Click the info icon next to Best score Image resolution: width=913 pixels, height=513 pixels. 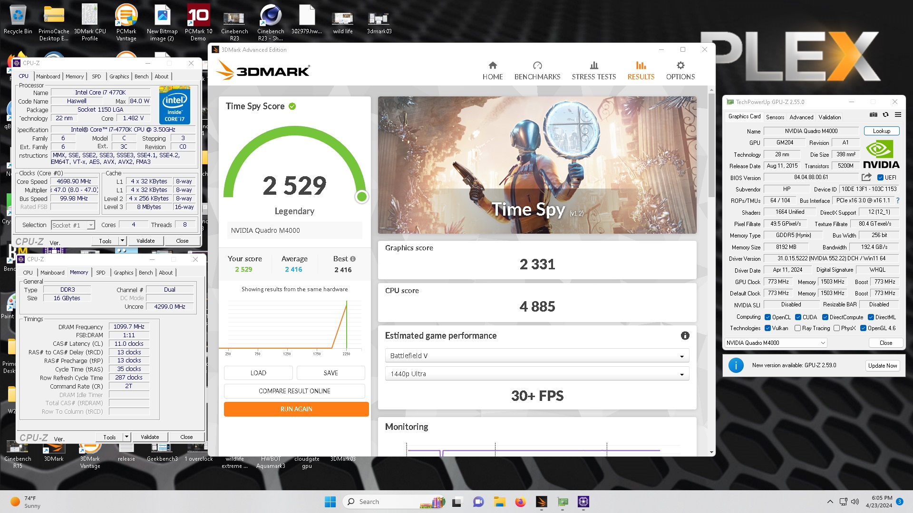tap(353, 259)
